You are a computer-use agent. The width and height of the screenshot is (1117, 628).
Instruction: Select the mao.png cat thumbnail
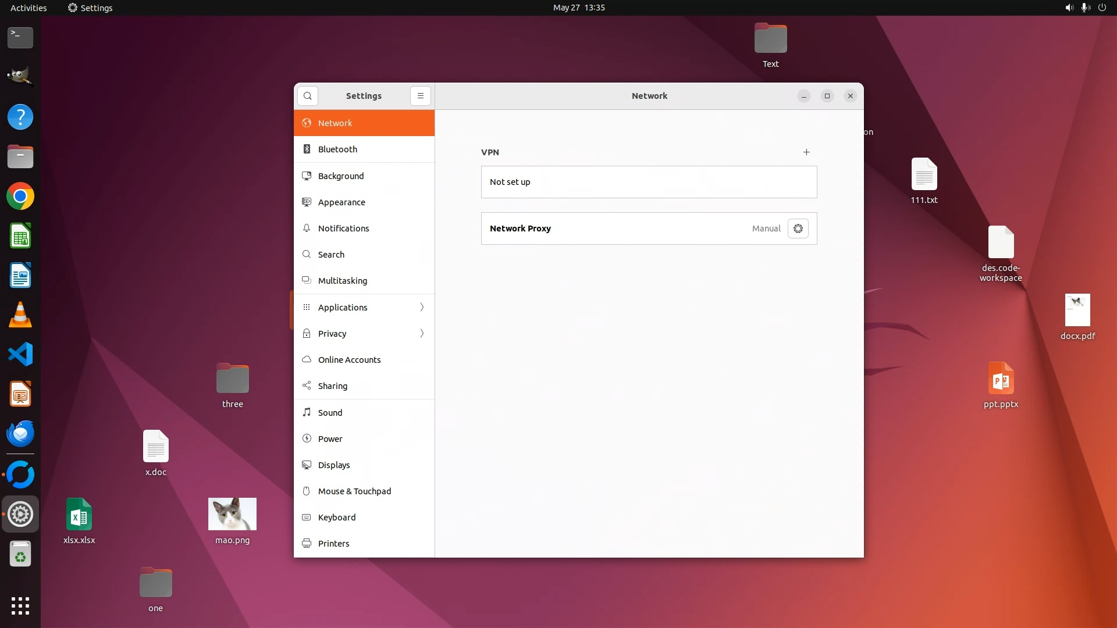(232, 514)
